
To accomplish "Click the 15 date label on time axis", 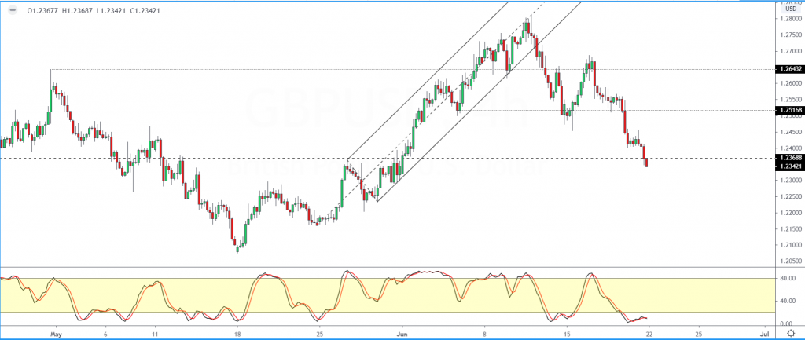I will [x=567, y=334].
